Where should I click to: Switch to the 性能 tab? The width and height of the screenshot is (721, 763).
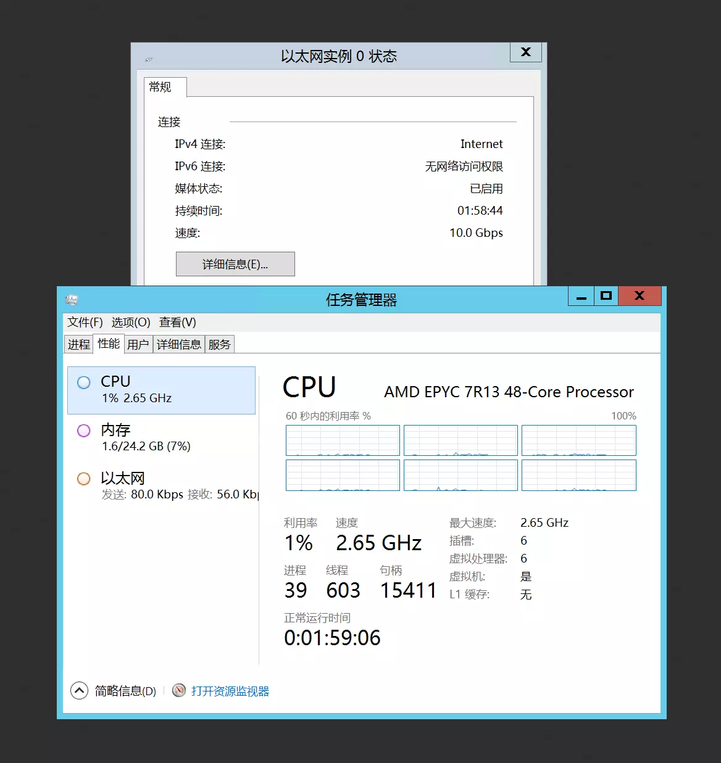click(x=109, y=343)
